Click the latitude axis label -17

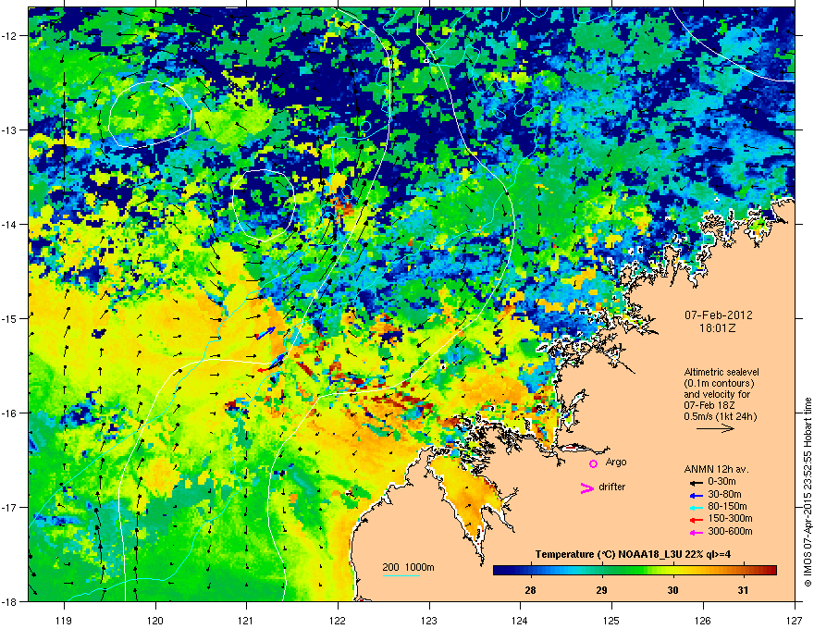[x=10, y=507]
